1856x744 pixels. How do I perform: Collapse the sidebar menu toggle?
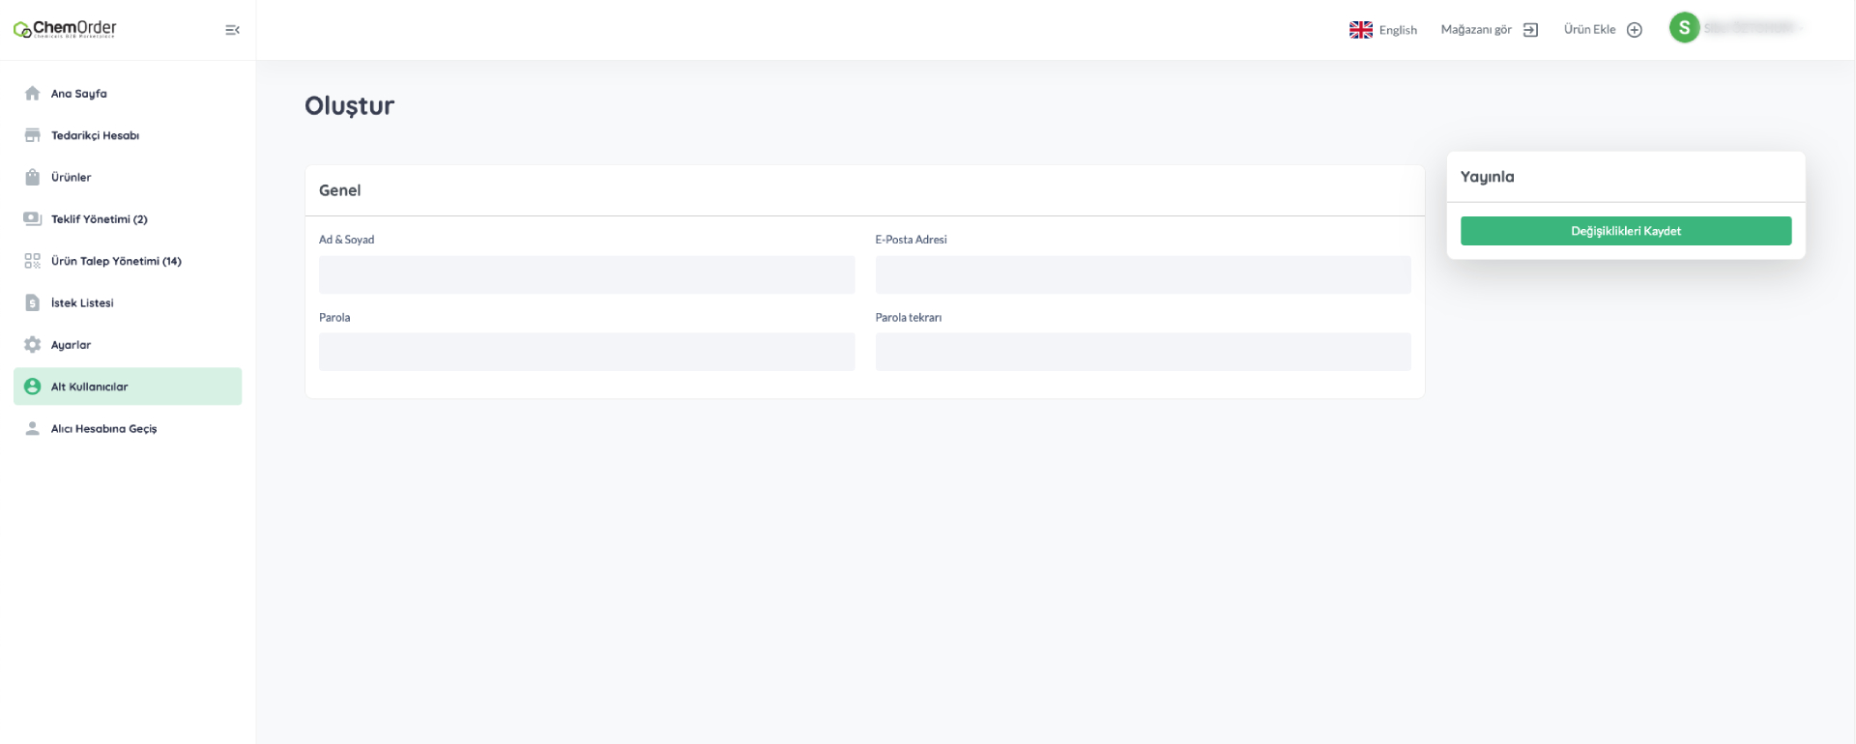click(x=232, y=30)
